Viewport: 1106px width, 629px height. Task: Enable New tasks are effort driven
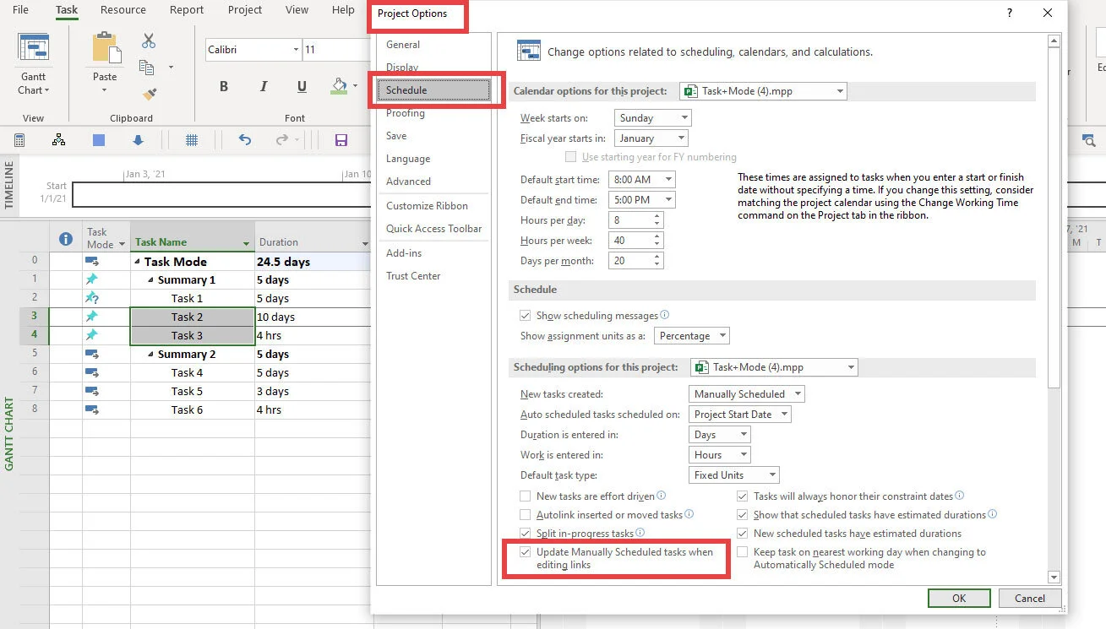point(526,496)
